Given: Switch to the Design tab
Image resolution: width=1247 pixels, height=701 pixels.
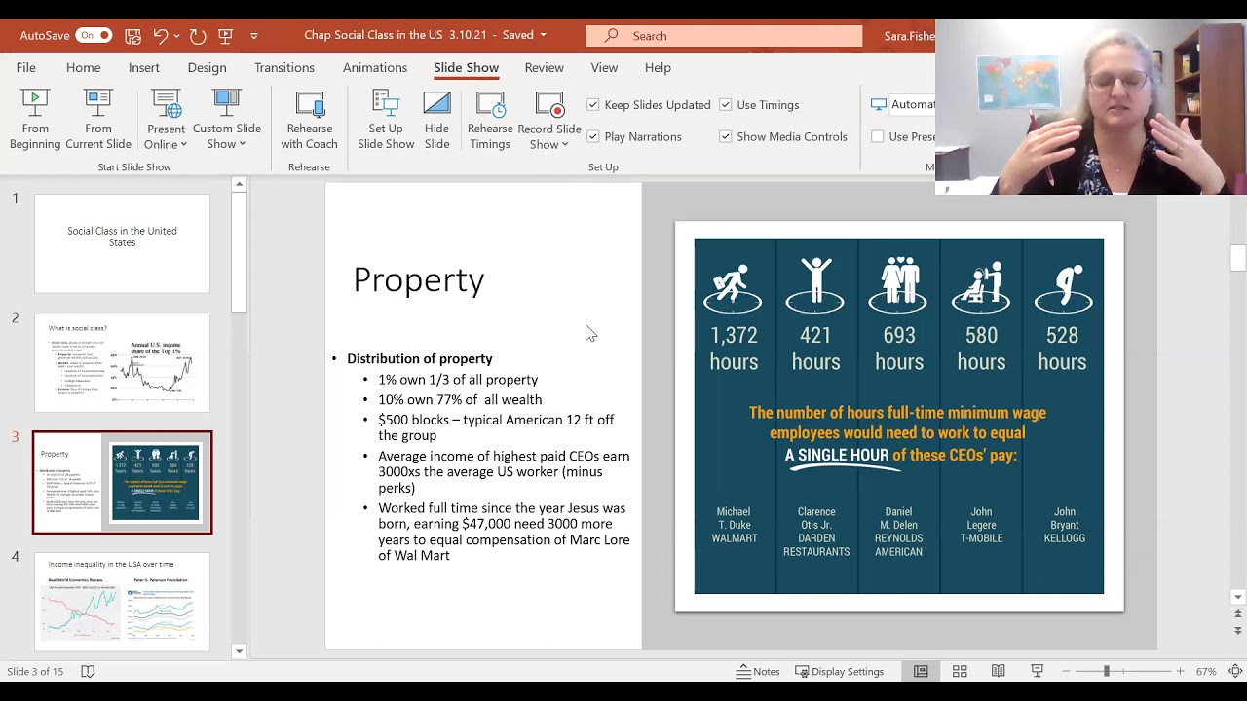Looking at the screenshot, I should 207,67.
